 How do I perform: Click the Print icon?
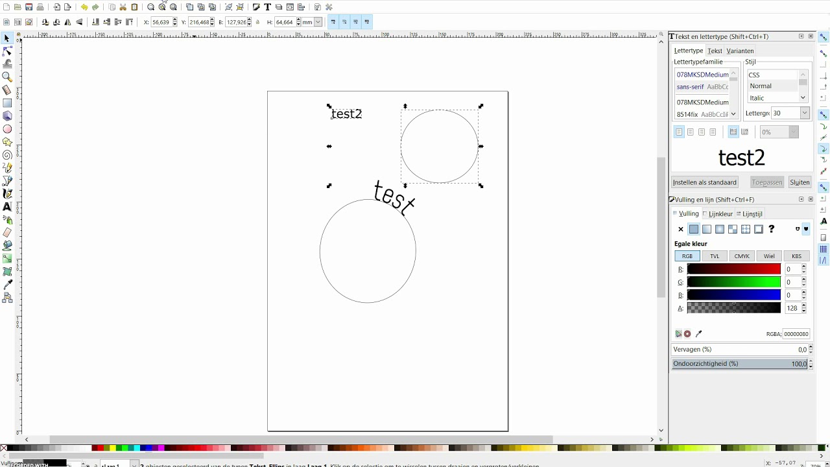(40, 7)
